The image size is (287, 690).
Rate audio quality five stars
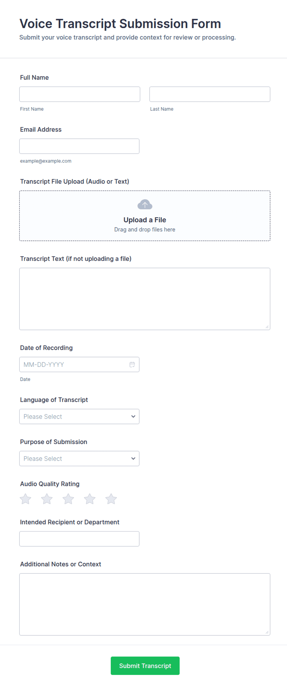tap(111, 499)
